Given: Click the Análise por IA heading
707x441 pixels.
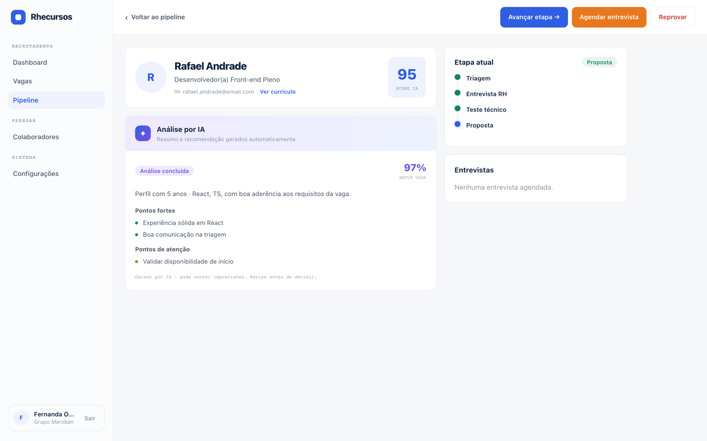Looking at the screenshot, I should [x=181, y=130].
